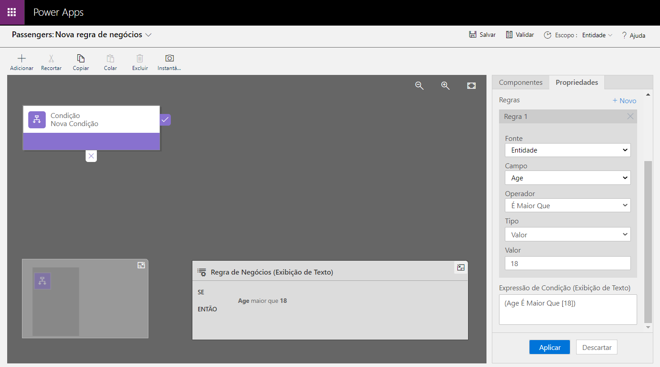Click the Excluir trash icon
Viewport: 660px width, 367px height.
140,58
